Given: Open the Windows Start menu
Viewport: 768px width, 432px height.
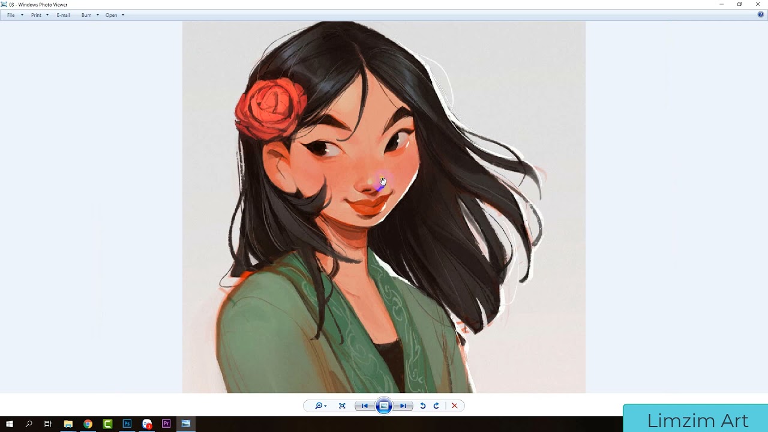Looking at the screenshot, I should tap(10, 424).
